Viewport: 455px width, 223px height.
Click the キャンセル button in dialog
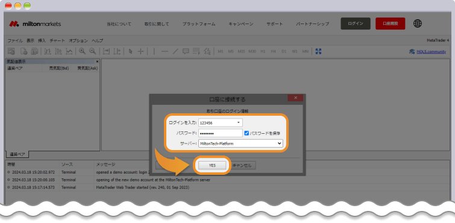click(x=243, y=165)
